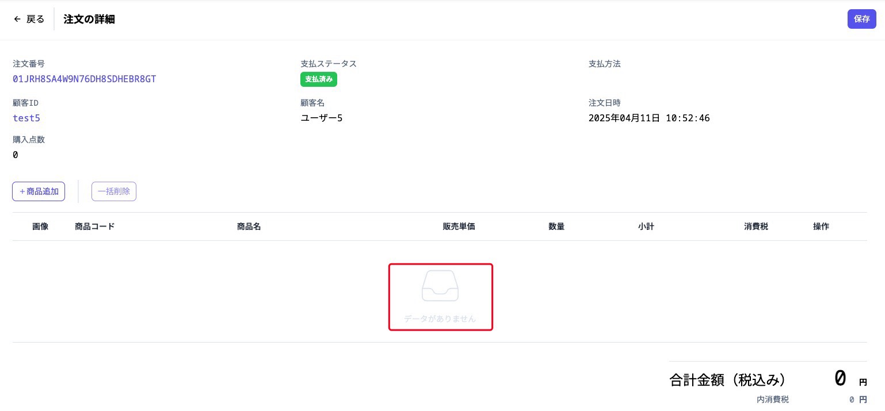Click the 数量 column header
The width and height of the screenshot is (885, 411).
556,226
